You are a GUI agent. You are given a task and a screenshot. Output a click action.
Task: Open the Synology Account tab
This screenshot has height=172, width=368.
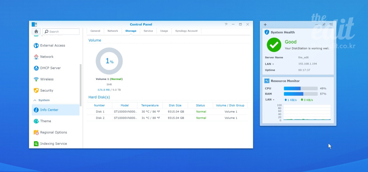(186, 31)
